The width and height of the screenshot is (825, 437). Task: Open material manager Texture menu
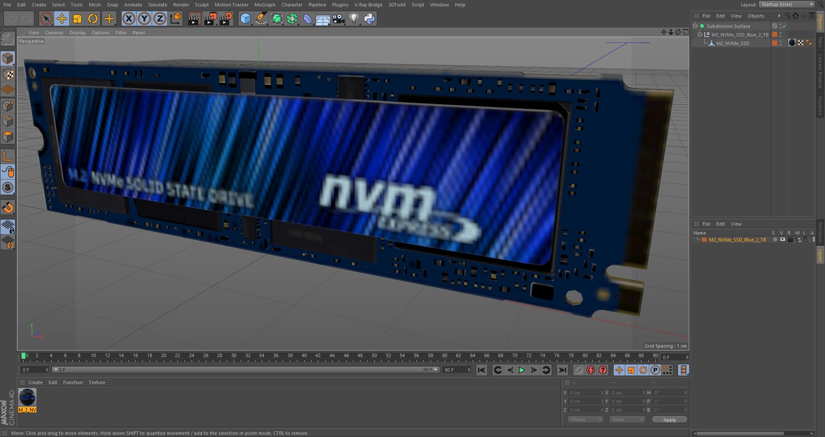97,382
